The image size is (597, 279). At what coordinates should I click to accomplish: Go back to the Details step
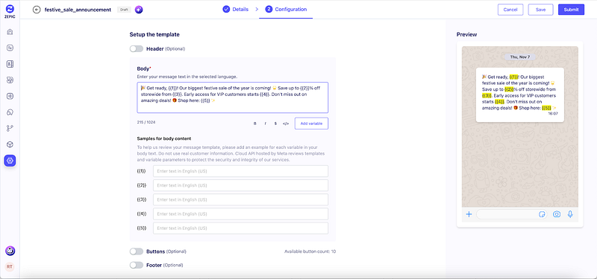pos(236,9)
